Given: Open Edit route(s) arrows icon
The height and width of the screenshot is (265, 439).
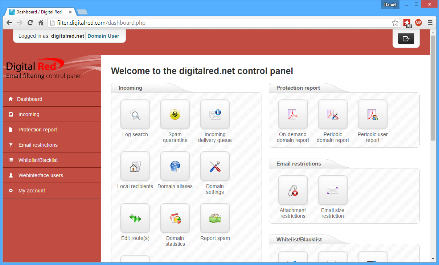Looking at the screenshot, I should click(135, 218).
